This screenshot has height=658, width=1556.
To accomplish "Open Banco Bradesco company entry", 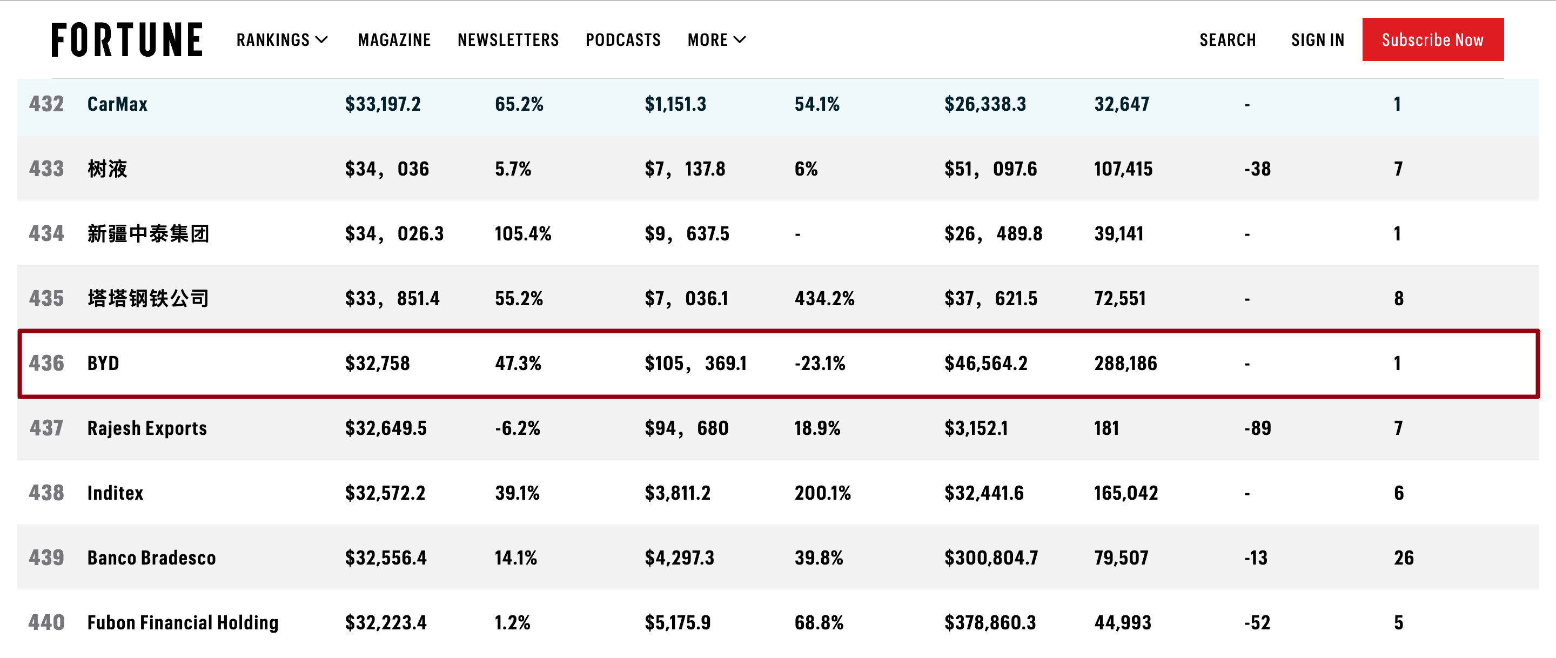I will point(152,557).
